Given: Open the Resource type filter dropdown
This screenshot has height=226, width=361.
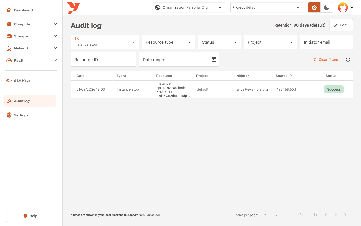Looking at the screenshot, I should point(168,42).
